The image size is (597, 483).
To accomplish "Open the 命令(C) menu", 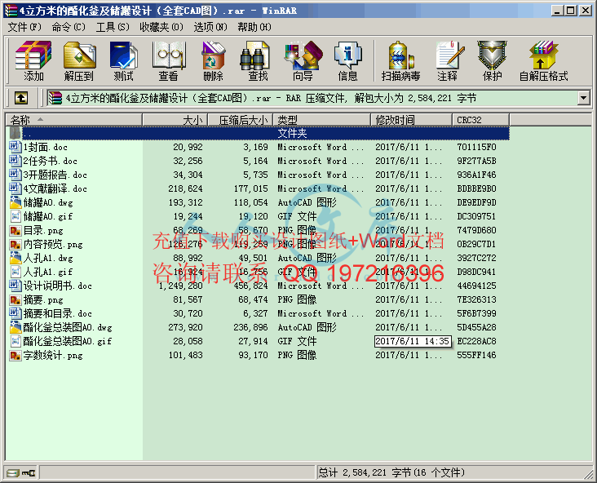I will point(69,27).
